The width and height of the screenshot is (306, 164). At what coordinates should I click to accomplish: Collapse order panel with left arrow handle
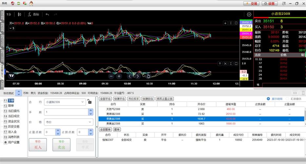(x=97, y=127)
